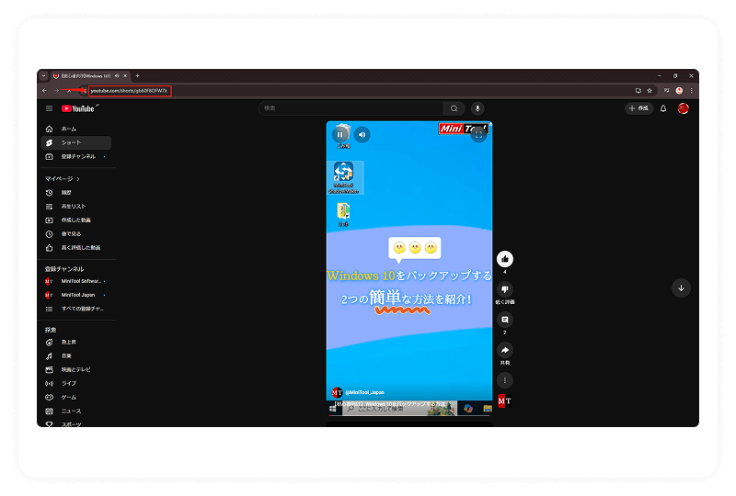This screenshot has height=496, width=736.
Task: Click the YouTube logo
Action: 79,108
